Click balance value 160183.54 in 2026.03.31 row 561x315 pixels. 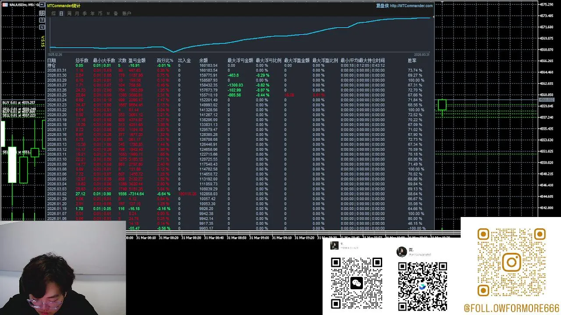pyautogui.click(x=208, y=70)
